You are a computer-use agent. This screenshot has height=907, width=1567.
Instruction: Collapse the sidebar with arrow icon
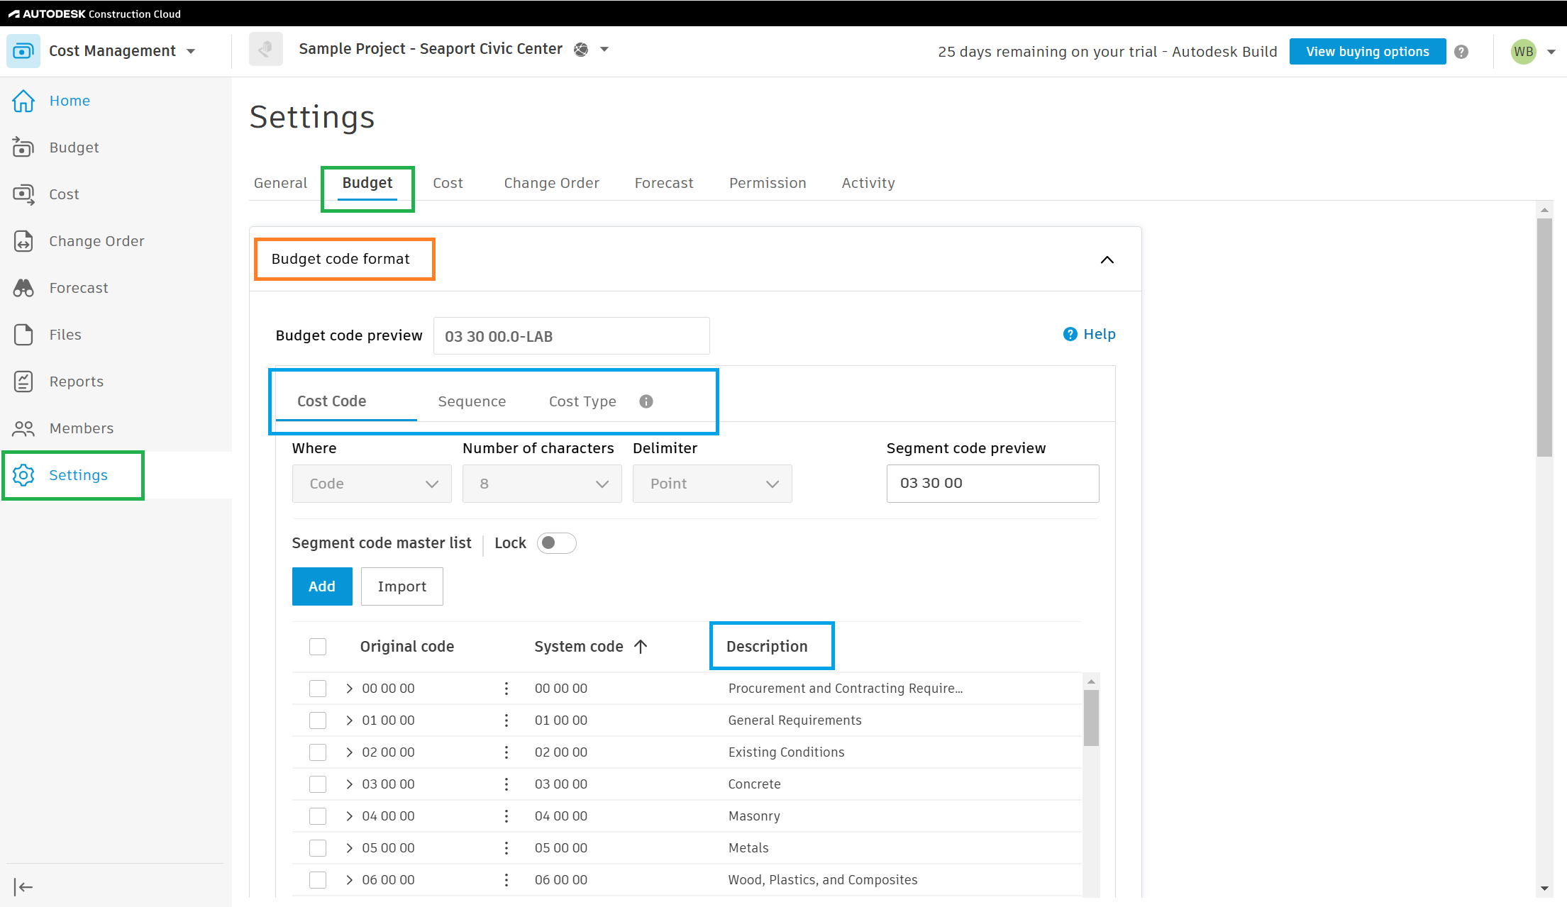pos(23,887)
